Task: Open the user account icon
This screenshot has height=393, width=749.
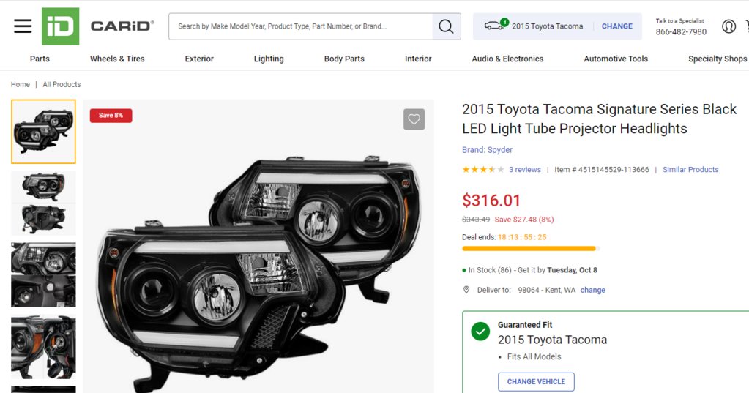Action: point(728,26)
